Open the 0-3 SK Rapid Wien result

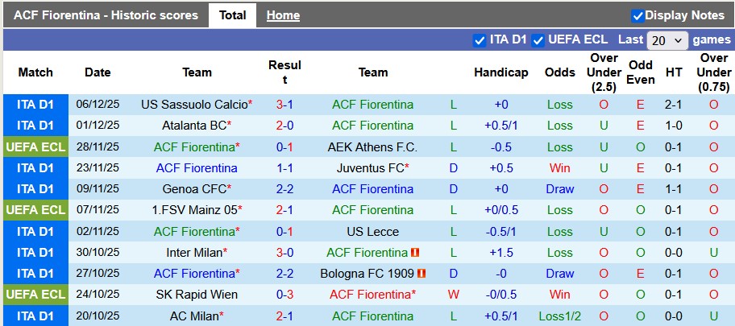click(x=284, y=295)
